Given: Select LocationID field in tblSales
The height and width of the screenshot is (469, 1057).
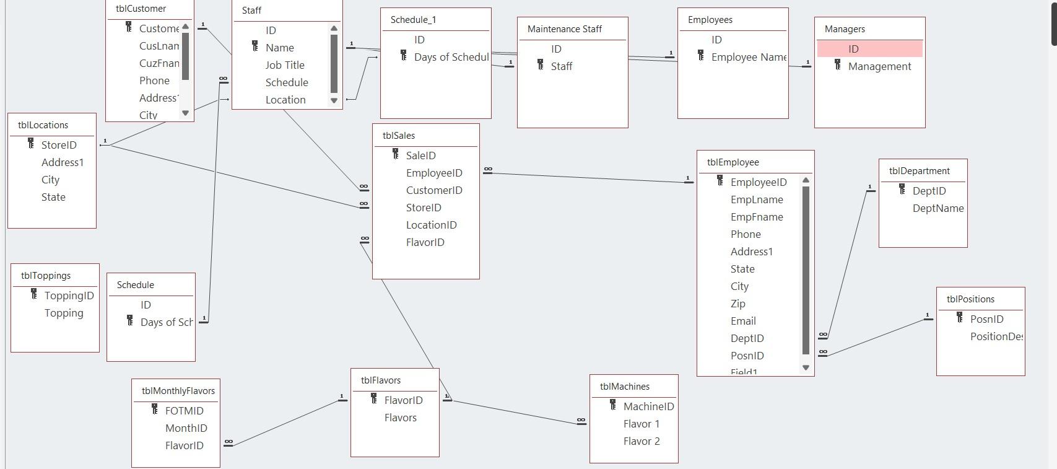Looking at the screenshot, I should 432,225.
